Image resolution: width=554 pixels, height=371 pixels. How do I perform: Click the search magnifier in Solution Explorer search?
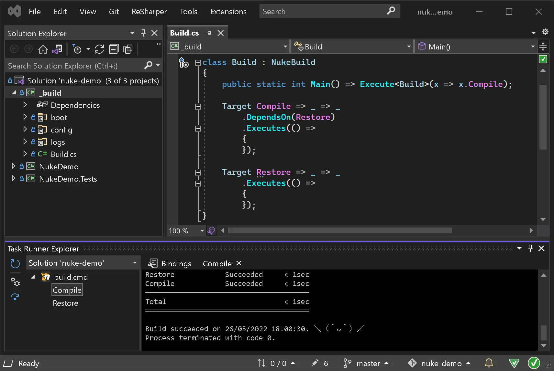click(148, 65)
